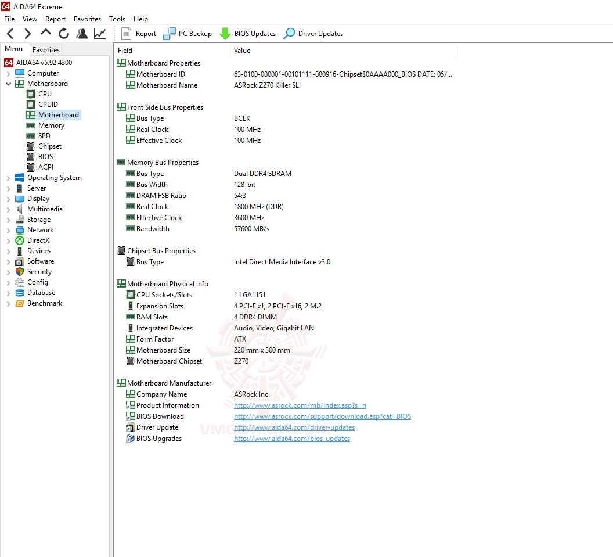Image resolution: width=613 pixels, height=557 pixels.
Task: Click the Value column header
Action: pyautogui.click(x=343, y=51)
